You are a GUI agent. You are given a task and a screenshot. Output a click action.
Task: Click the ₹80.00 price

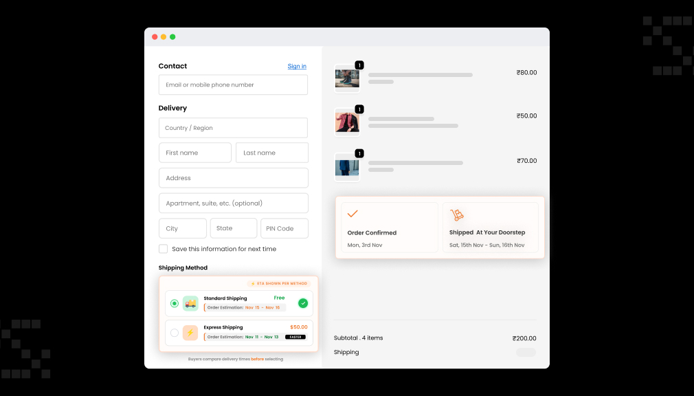[527, 73]
